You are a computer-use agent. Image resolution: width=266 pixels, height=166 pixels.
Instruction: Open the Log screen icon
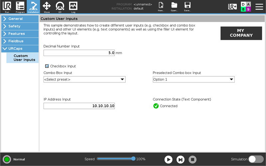coord(73,7)
